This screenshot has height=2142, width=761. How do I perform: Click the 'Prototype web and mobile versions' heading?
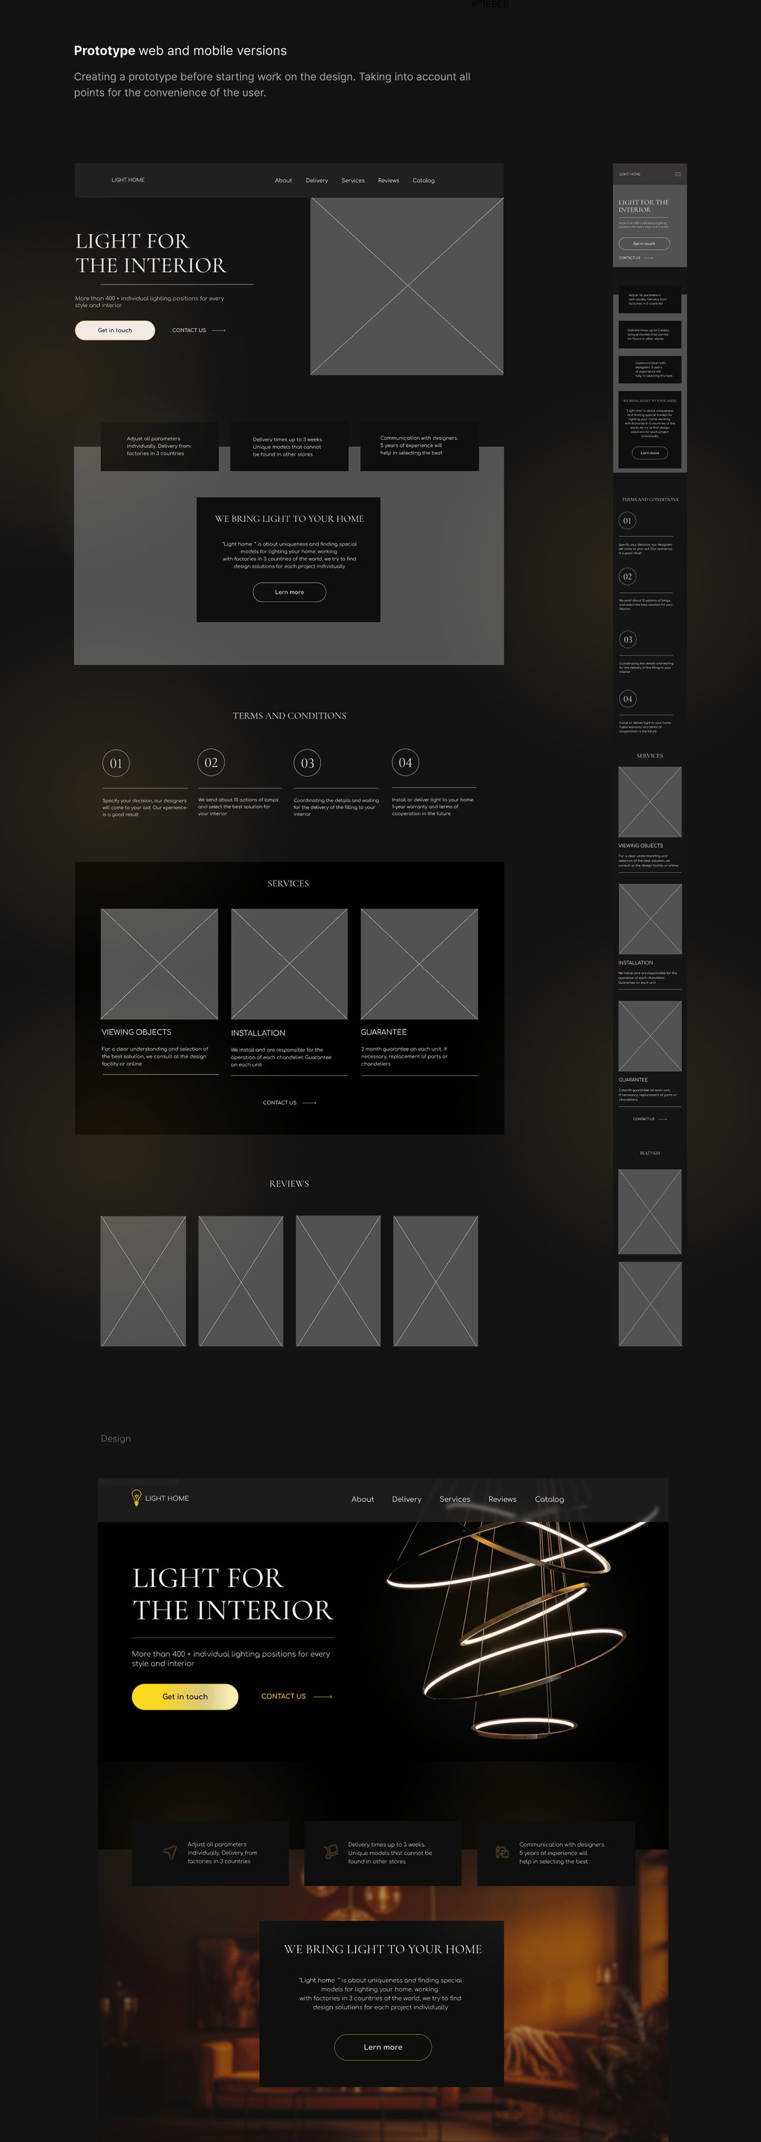pyautogui.click(x=180, y=51)
